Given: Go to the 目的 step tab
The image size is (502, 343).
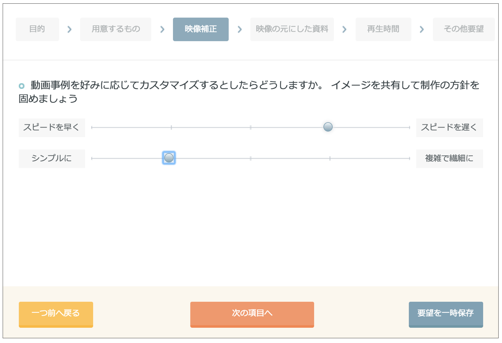Looking at the screenshot, I should tap(37, 29).
